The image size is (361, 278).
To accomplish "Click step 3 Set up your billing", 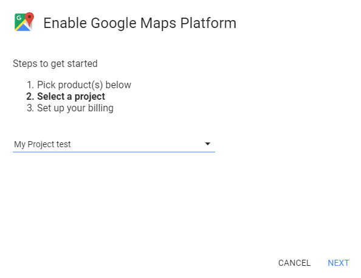I will pyautogui.click(x=70, y=108).
